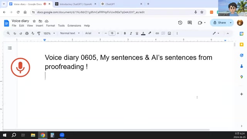This screenshot has width=247, height=139.
Task: Click the insert image icon
Action: (169, 33)
